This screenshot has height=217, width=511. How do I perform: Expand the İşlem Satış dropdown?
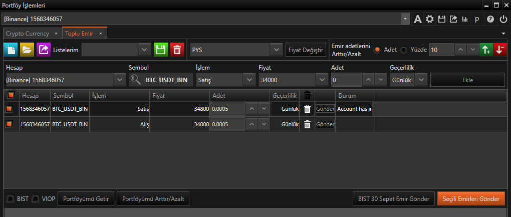click(248, 80)
